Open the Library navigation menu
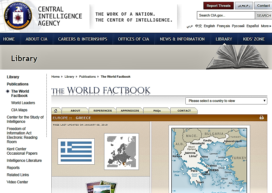The image size is (272, 193). tap(224, 39)
